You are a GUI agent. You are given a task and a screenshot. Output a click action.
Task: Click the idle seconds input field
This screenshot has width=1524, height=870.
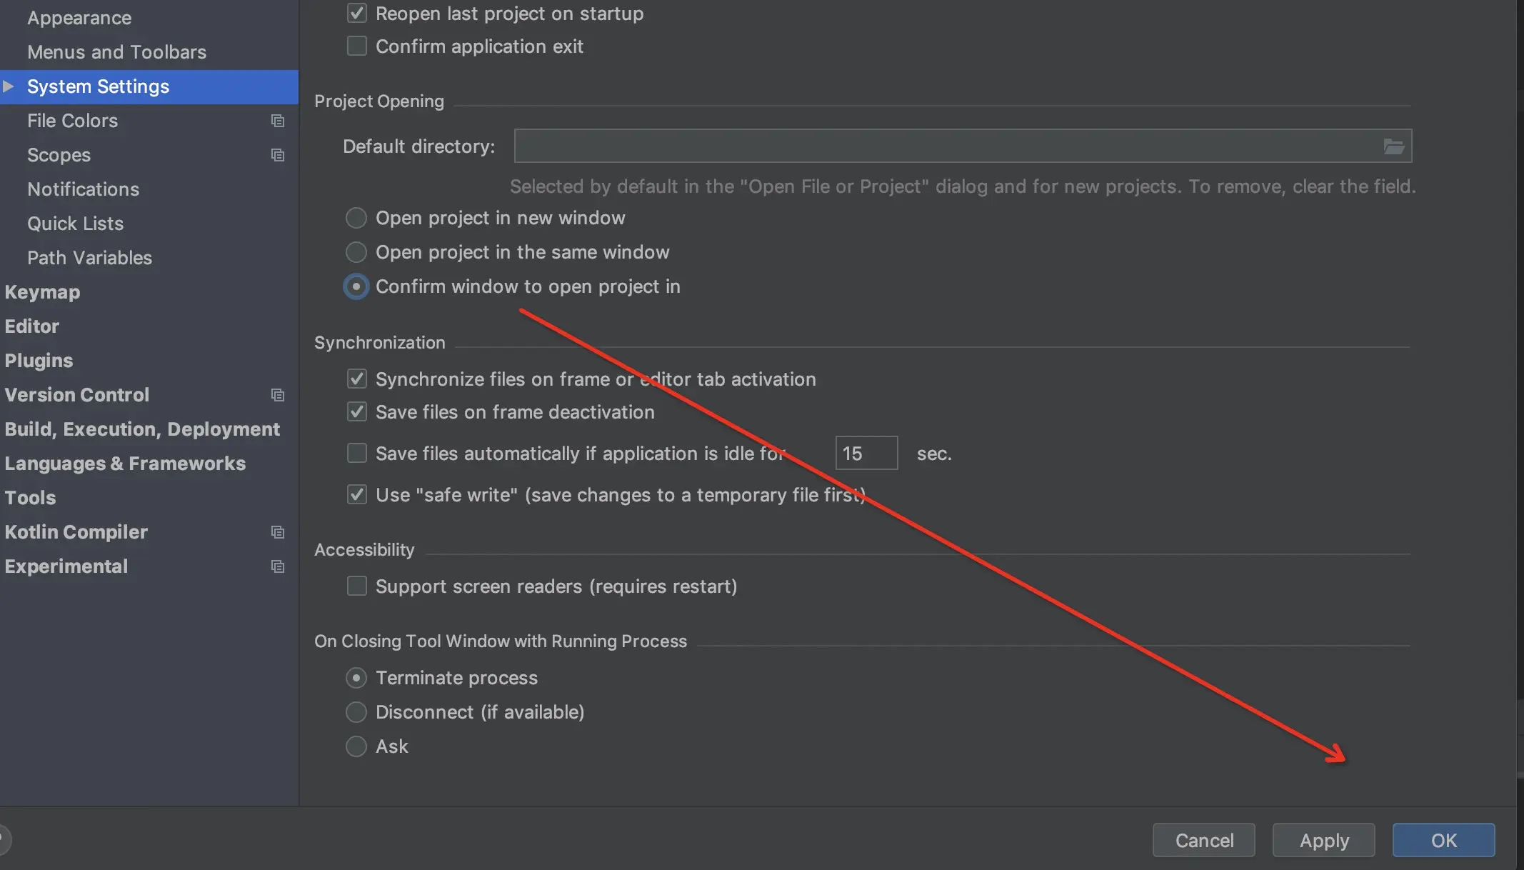pyautogui.click(x=866, y=454)
